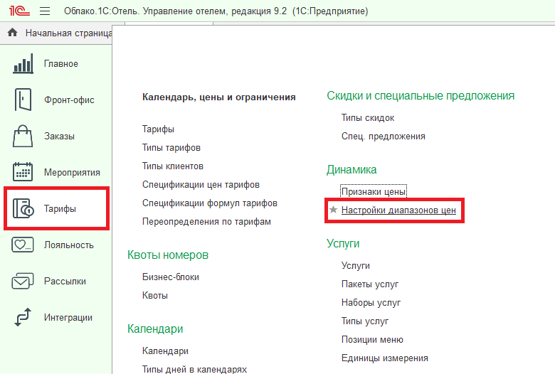Open the Мероприятия section
Viewport: 555px width, 374px height.
pos(72,173)
